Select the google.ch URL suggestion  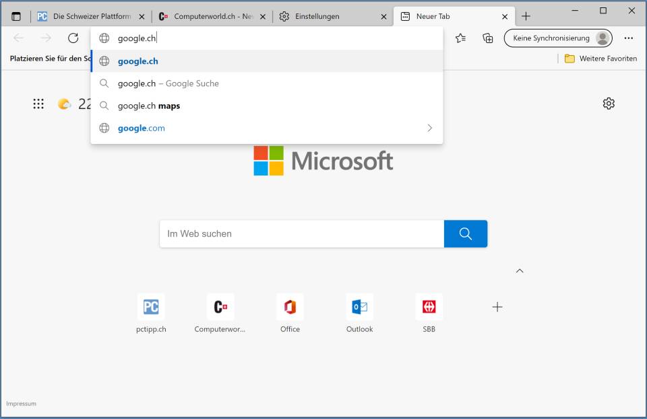point(267,61)
